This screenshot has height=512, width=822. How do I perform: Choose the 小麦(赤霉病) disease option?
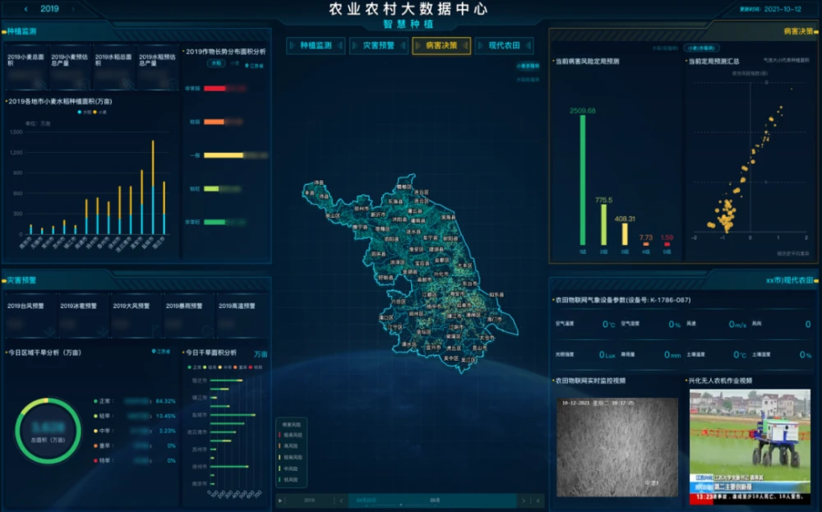[x=701, y=48]
